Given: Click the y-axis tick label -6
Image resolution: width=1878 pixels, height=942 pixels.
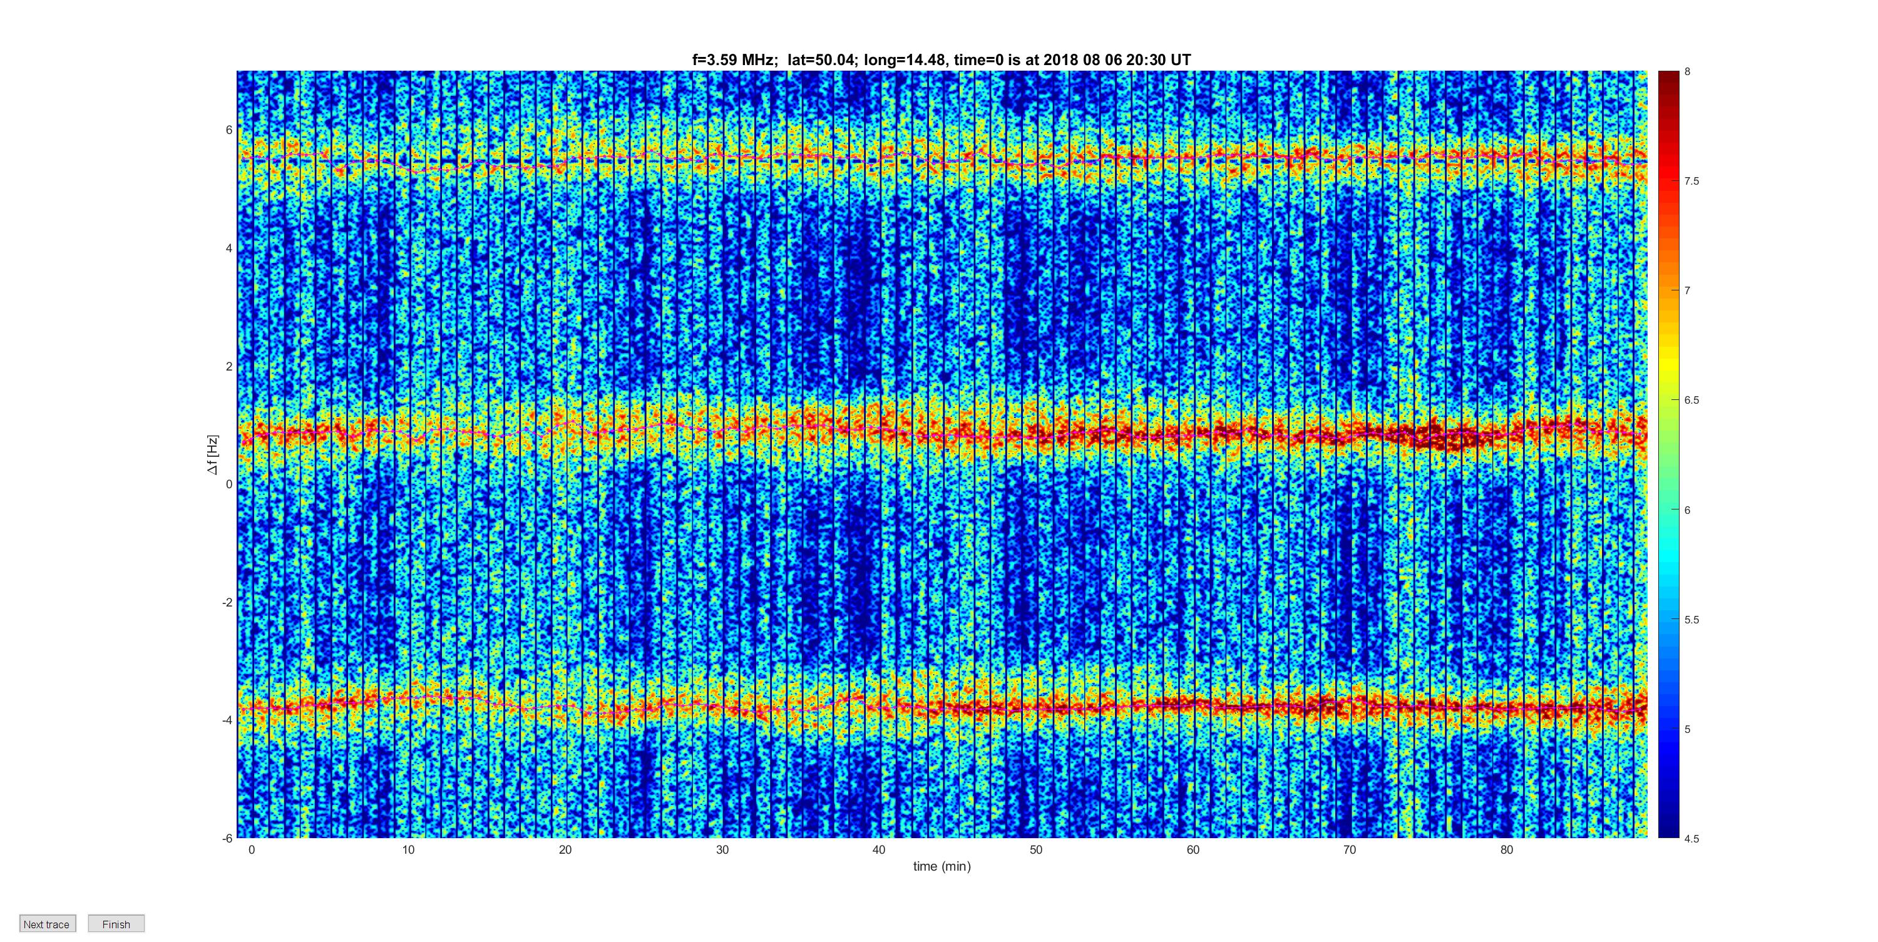Looking at the screenshot, I should tap(227, 839).
